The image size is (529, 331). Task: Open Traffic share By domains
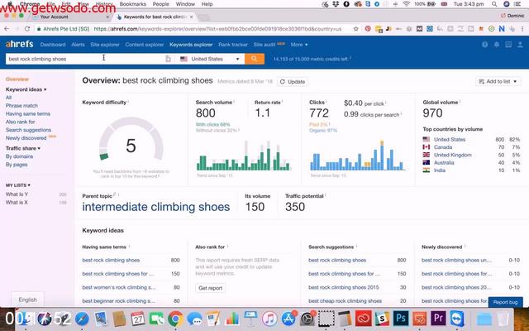(19, 156)
